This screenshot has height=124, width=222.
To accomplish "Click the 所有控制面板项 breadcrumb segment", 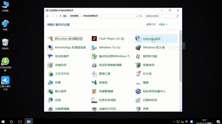I will coord(90,16).
